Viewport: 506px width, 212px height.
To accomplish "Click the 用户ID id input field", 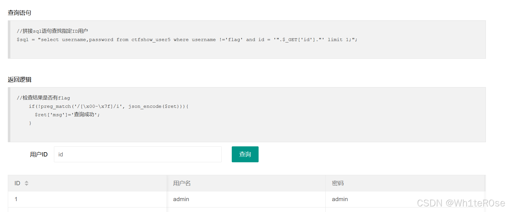I will (138, 154).
